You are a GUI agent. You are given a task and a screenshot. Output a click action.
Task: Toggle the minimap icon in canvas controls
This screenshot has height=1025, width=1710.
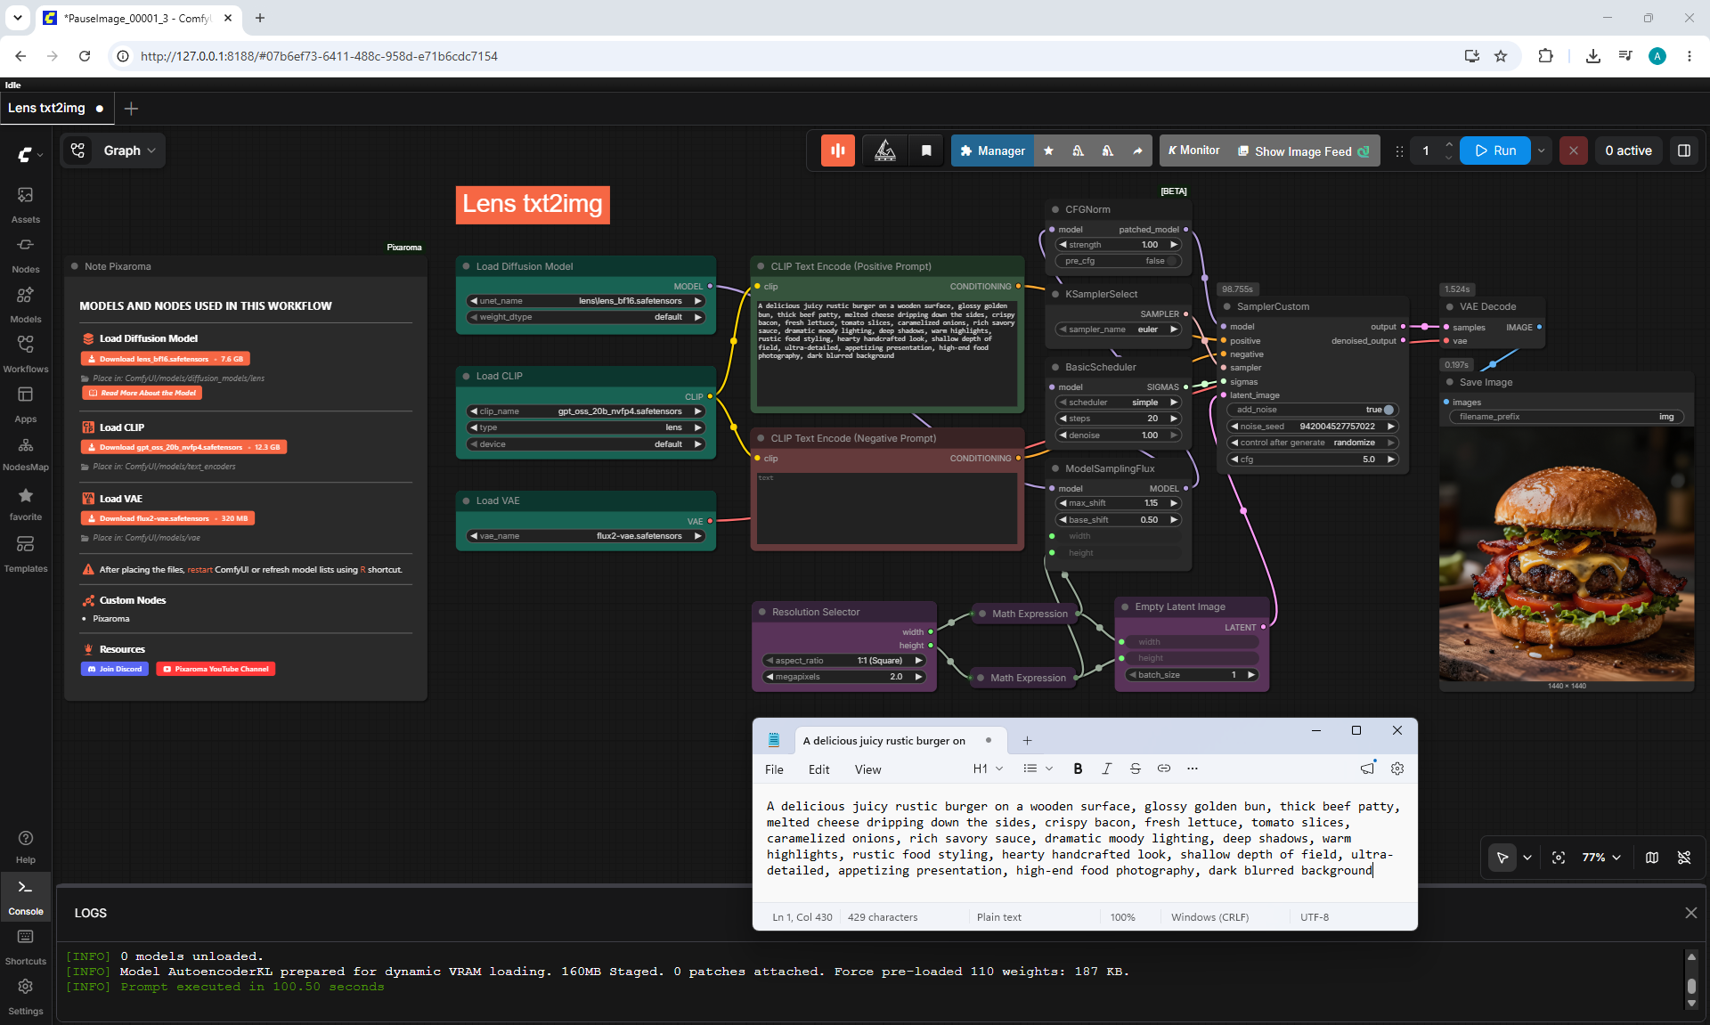tap(1652, 858)
